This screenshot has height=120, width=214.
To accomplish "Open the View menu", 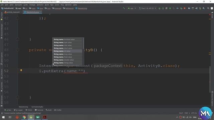I will (x=11, y=5).
